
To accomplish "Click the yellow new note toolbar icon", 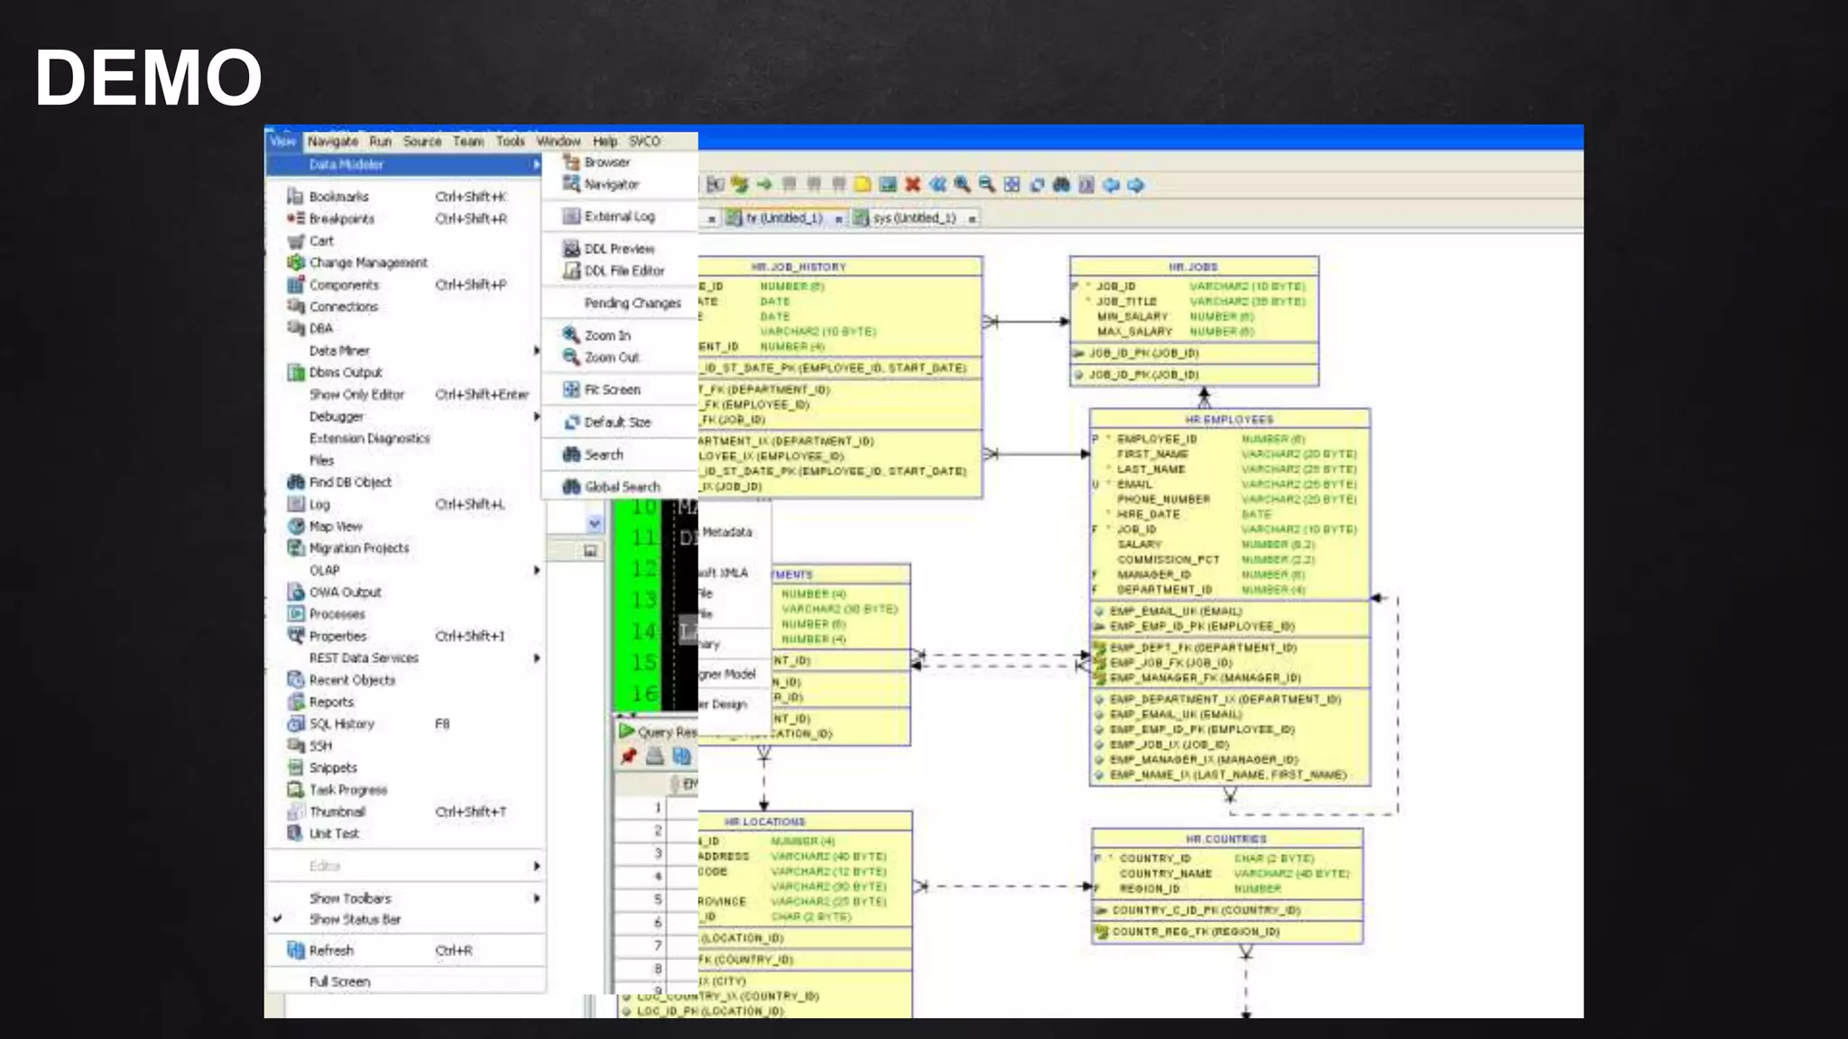I will click(863, 185).
